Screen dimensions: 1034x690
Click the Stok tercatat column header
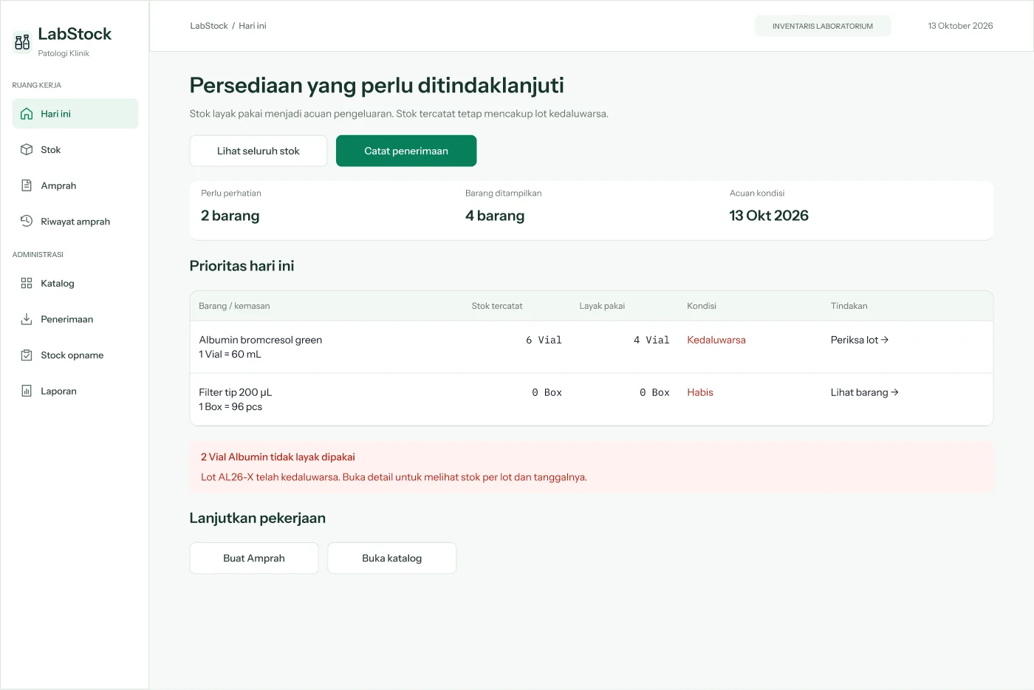coord(497,306)
